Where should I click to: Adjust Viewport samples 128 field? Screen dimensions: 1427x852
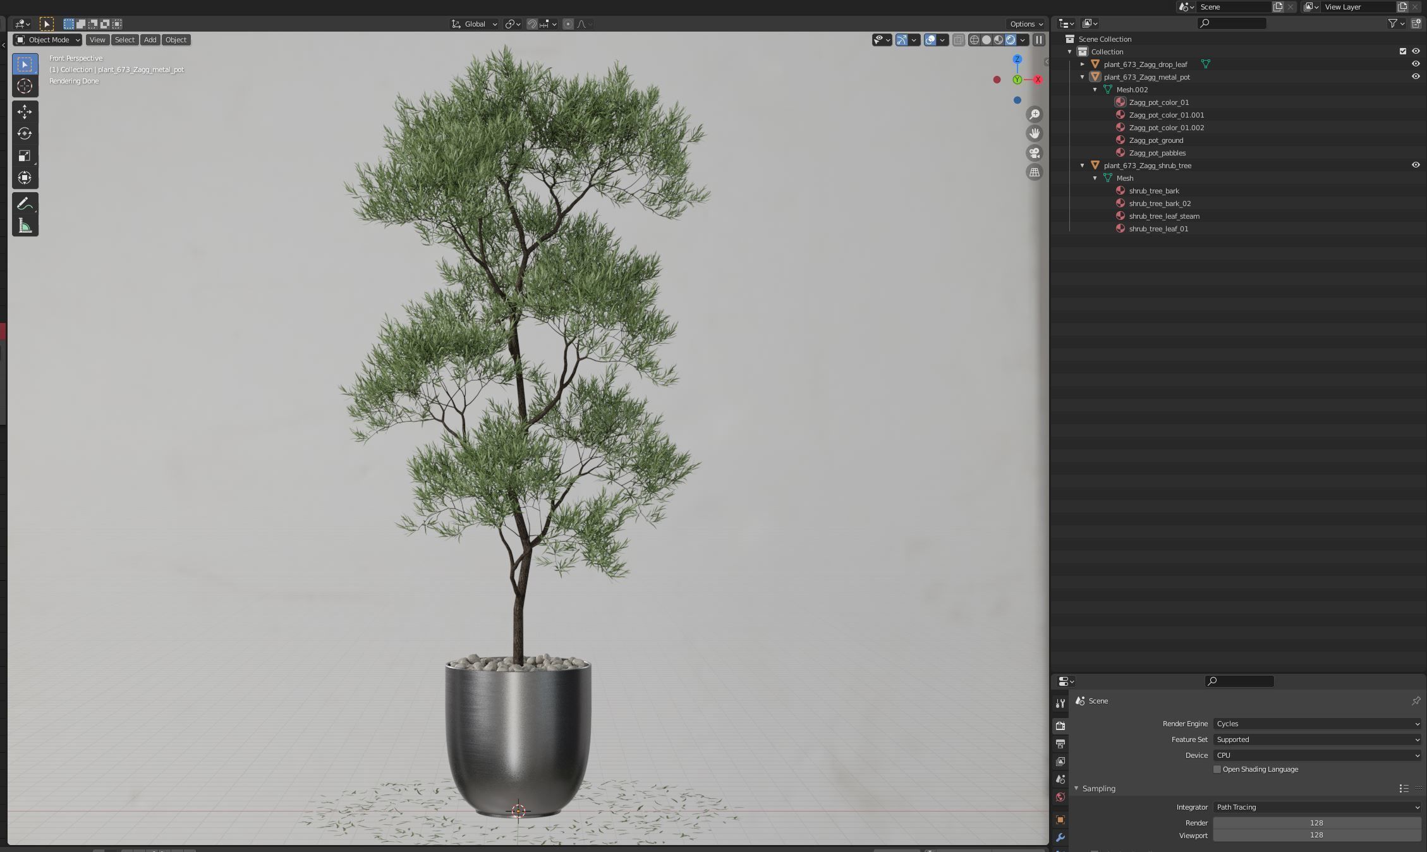(1317, 835)
